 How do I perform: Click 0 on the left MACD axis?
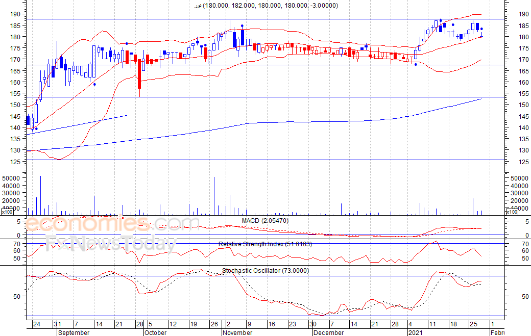point(18,235)
